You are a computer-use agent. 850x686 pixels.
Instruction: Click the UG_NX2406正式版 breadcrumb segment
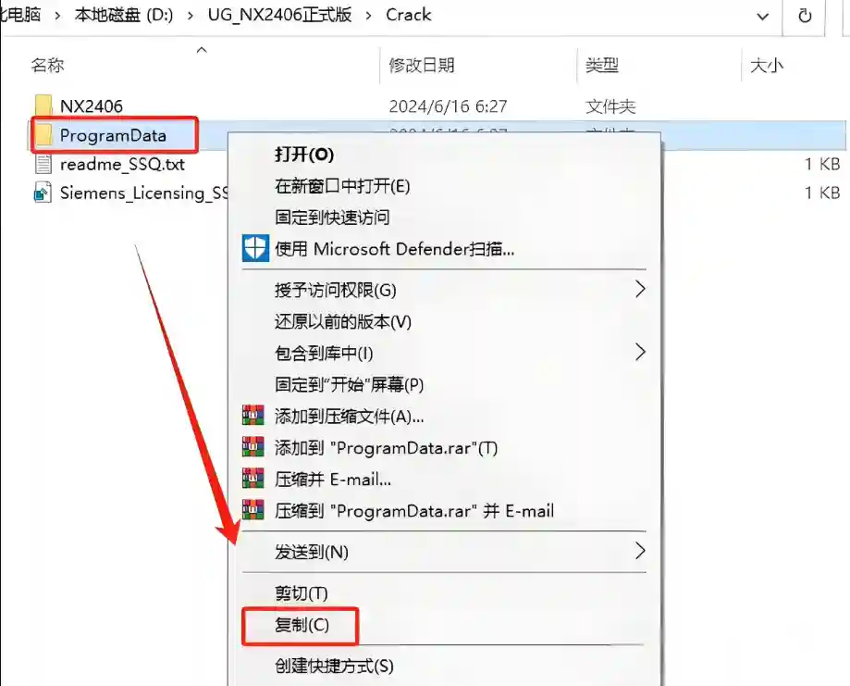coord(279,15)
